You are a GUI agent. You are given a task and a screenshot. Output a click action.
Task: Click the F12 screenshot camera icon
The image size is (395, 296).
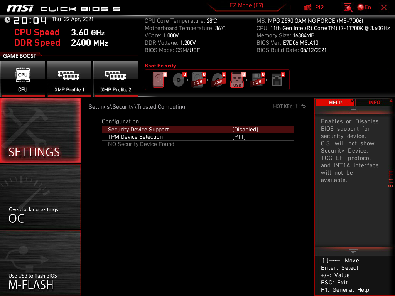click(307, 8)
